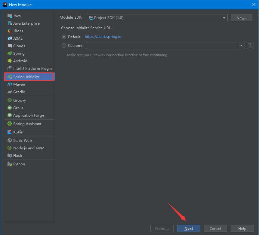Pick the Grails icon
The height and width of the screenshot is (235, 259).
point(10,108)
